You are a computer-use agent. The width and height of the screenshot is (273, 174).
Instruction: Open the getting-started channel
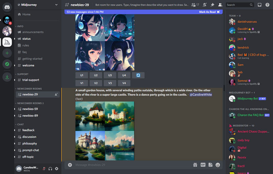(38, 59)
